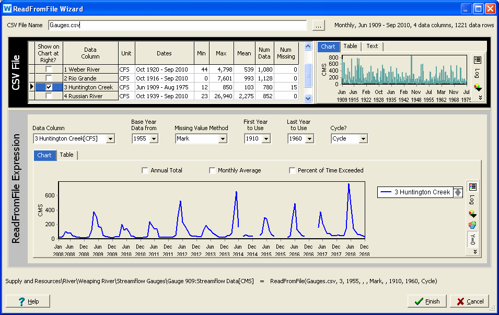Select the '1 Weber River' data column cell
Viewport: 499px width, 315px height.
pos(91,69)
